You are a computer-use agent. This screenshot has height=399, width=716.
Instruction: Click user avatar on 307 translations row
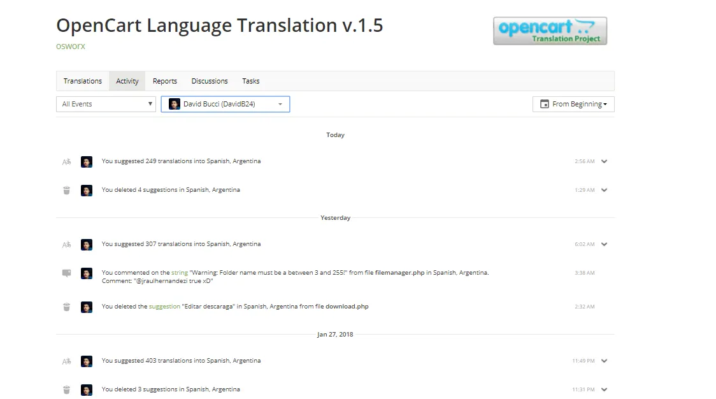pos(87,245)
